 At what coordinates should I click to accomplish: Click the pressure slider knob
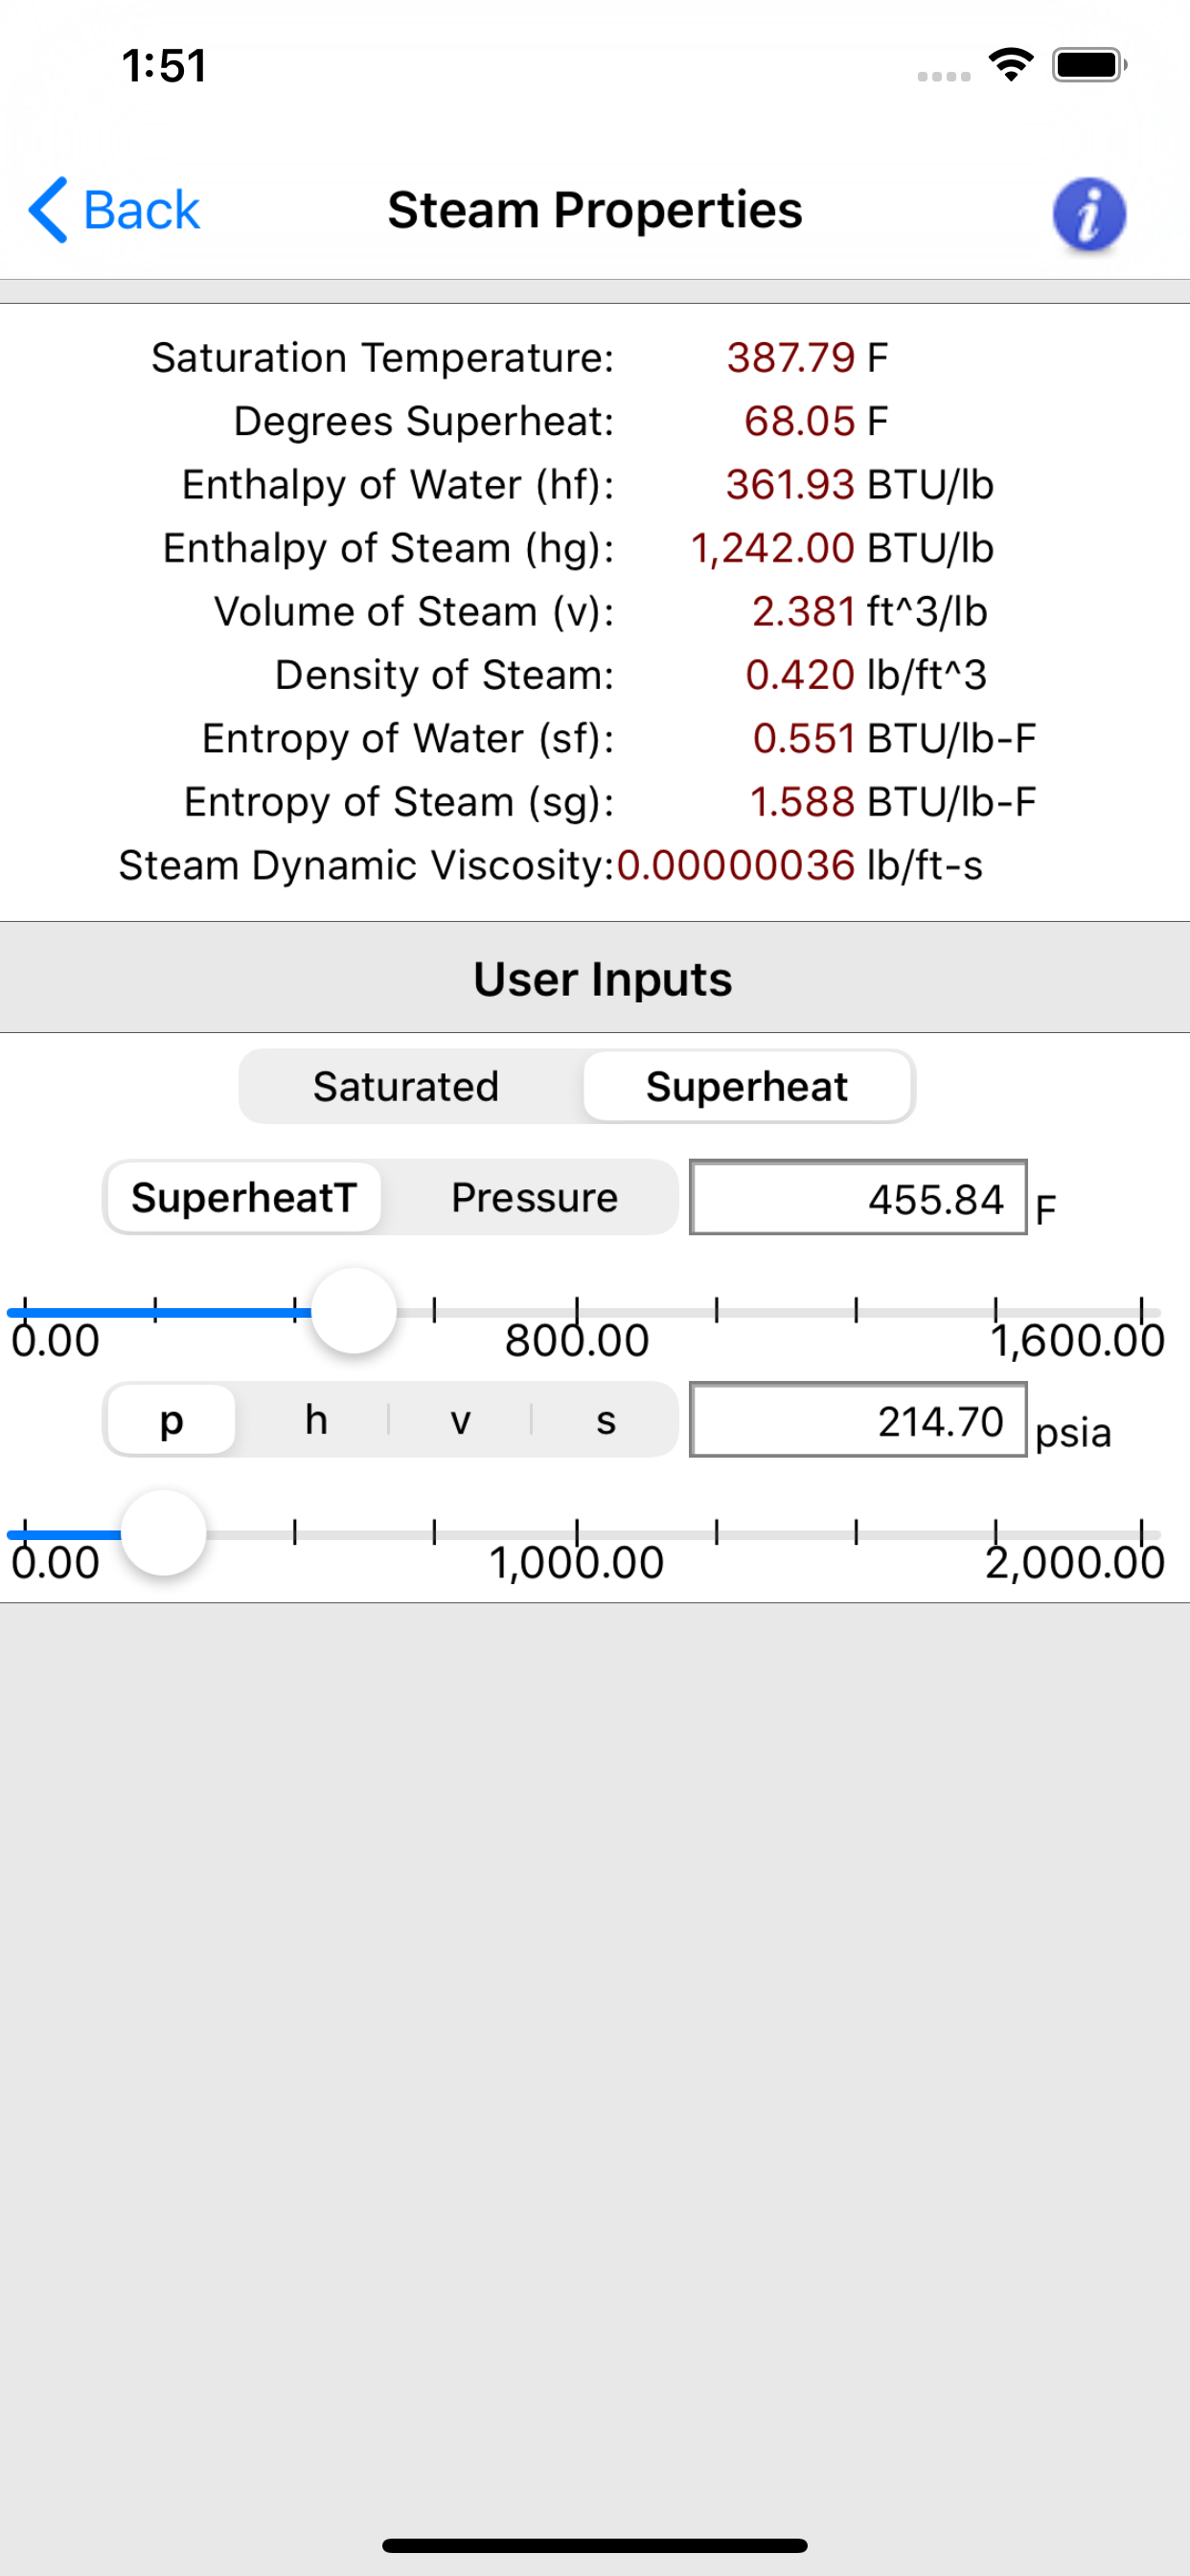pos(163,1533)
